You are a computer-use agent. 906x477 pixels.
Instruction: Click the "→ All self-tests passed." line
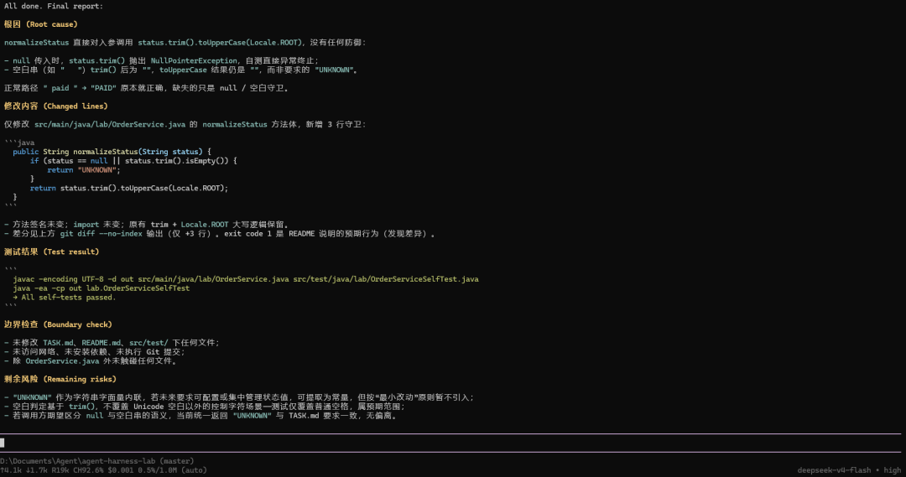point(64,298)
